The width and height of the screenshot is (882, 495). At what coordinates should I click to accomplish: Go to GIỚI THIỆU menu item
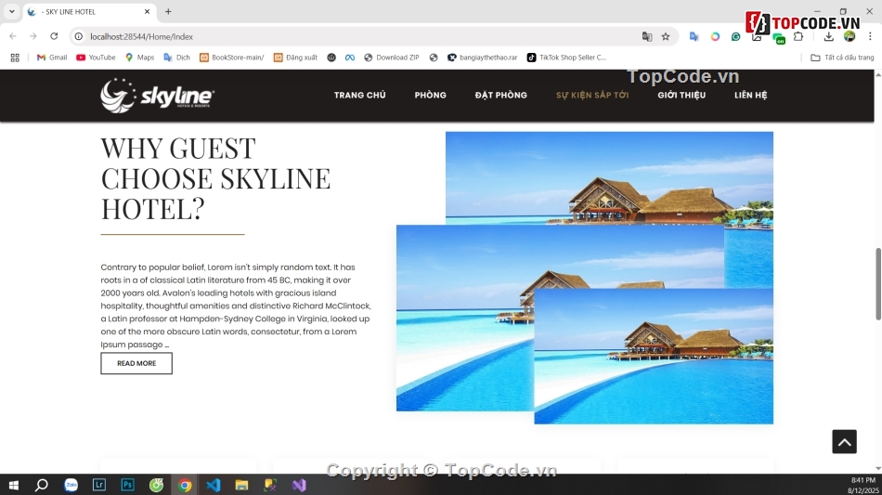click(x=681, y=95)
